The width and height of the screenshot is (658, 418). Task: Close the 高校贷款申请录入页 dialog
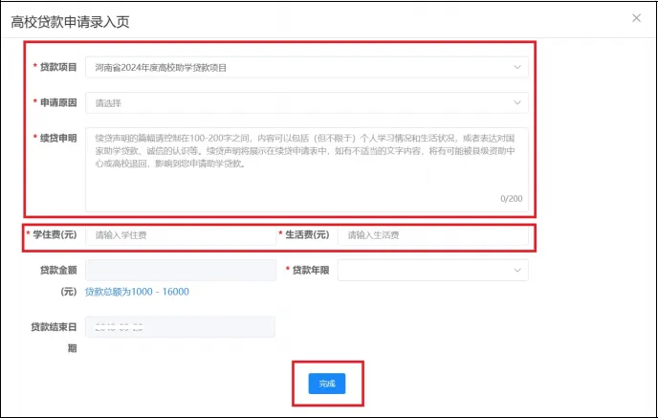637,18
